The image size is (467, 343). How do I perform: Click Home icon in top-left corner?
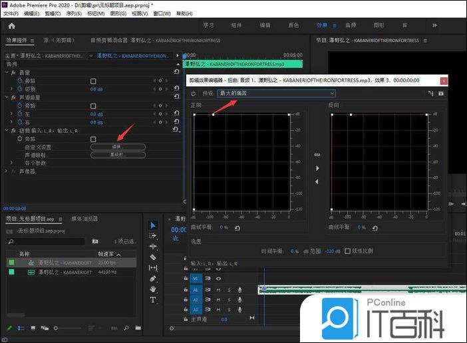tap(11, 25)
